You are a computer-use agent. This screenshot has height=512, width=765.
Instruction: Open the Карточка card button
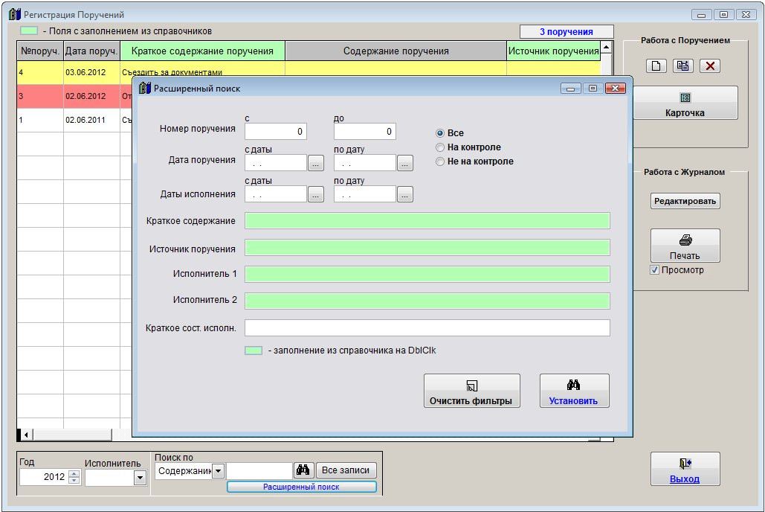tap(685, 103)
